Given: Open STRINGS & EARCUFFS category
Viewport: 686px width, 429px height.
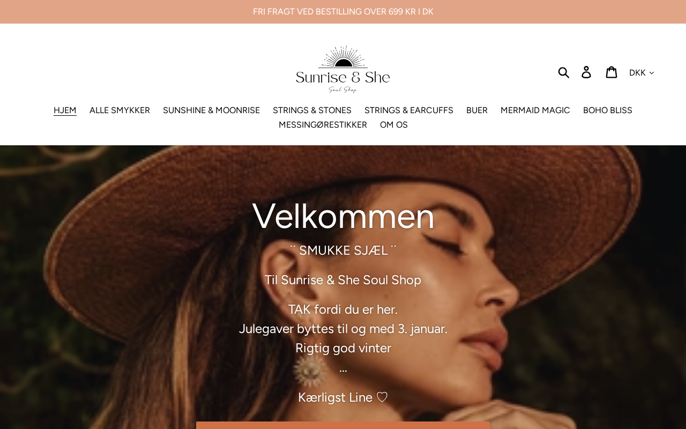Looking at the screenshot, I should 409,110.
